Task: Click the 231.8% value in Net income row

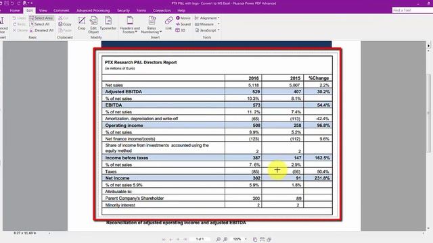Action: 322,178
